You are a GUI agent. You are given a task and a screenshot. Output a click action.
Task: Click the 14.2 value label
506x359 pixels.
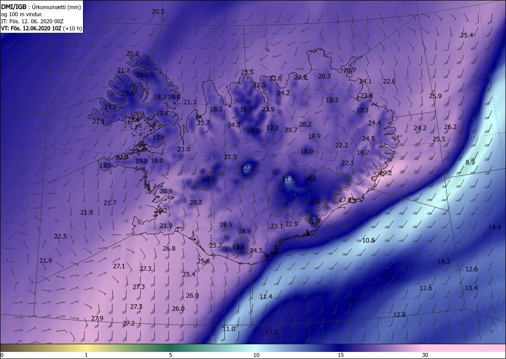tap(444, 261)
